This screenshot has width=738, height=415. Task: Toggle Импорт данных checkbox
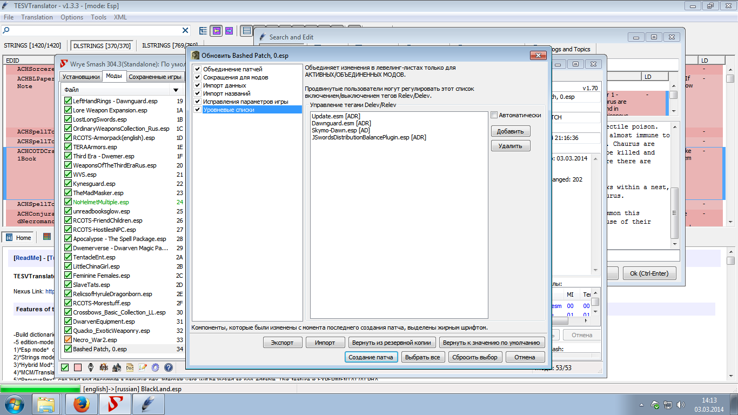click(x=197, y=85)
